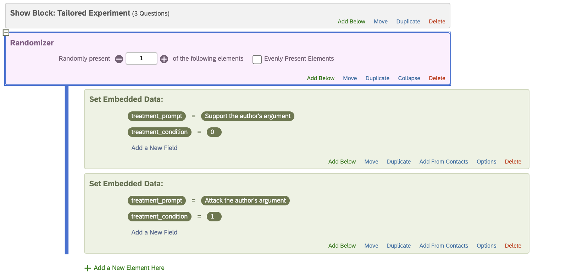Duplicate the Randomizer element
This screenshot has height=276, width=571.
click(377, 78)
